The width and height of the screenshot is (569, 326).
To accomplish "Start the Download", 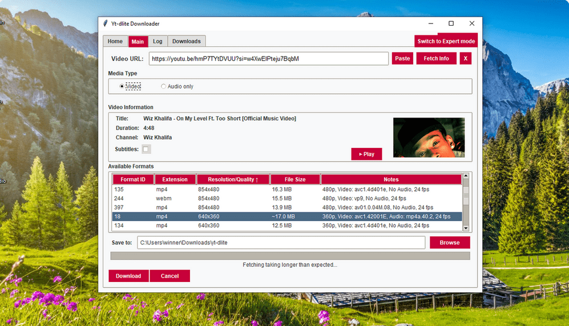I will [x=128, y=276].
